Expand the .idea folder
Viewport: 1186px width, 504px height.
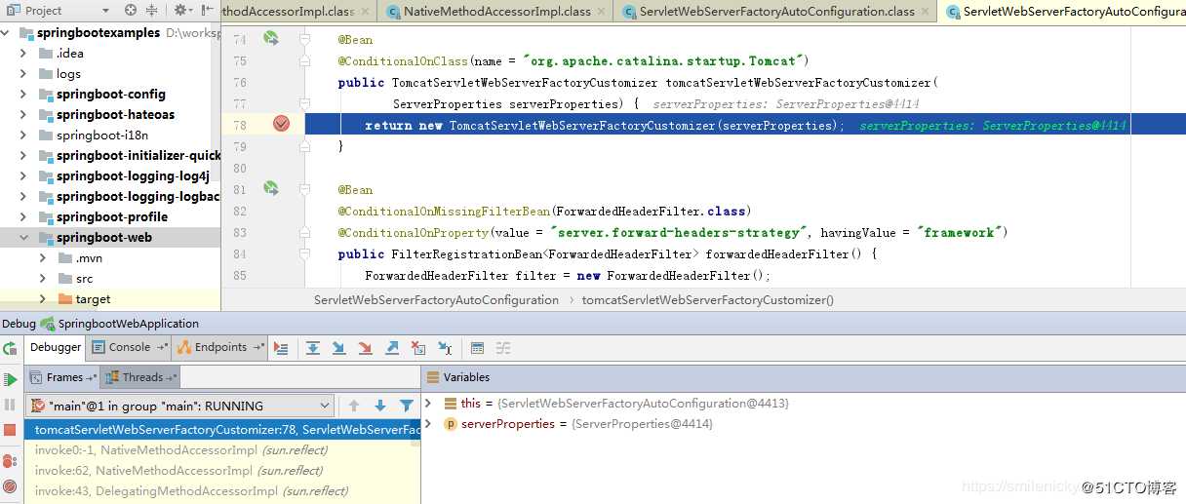pos(23,53)
